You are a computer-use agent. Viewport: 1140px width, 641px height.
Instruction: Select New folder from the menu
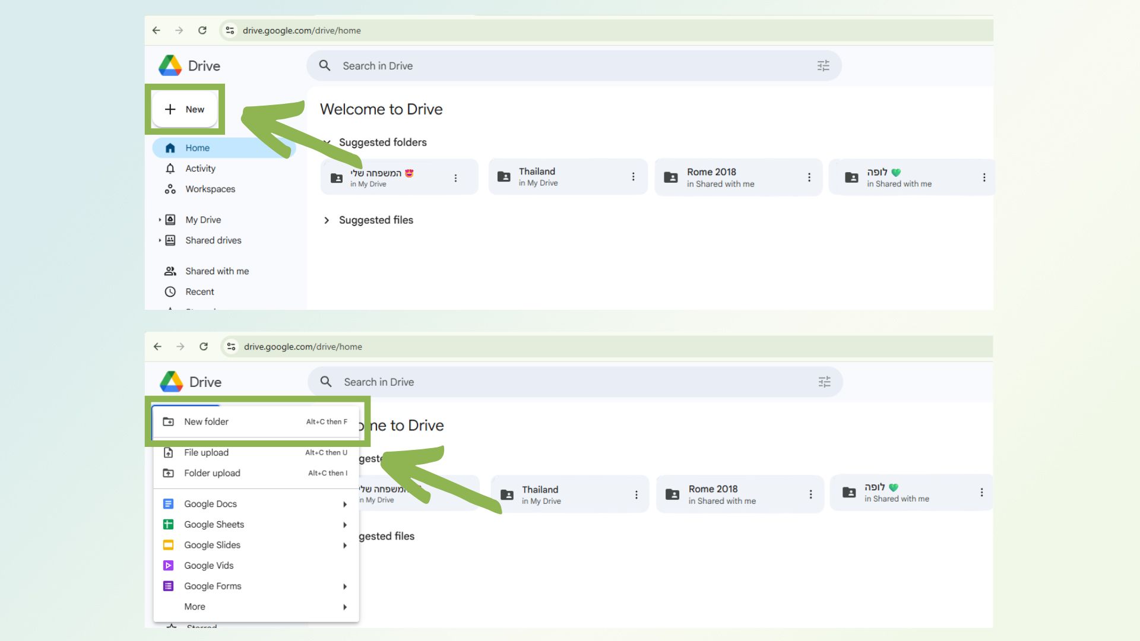(x=206, y=421)
